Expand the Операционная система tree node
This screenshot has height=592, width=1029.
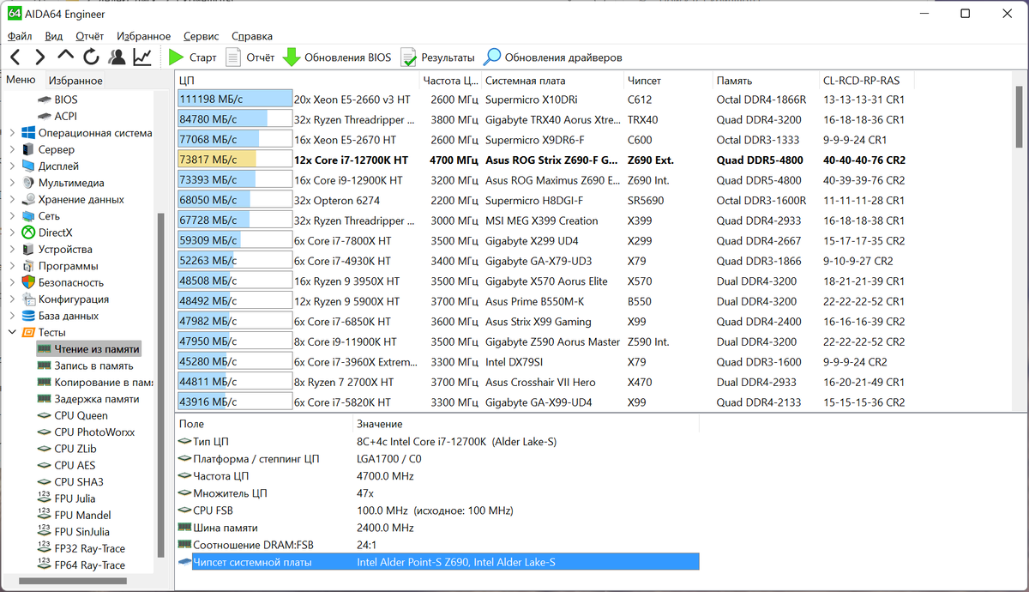point(11,133)
